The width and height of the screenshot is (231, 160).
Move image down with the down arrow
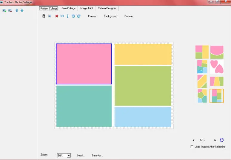(x=22, y=10)
